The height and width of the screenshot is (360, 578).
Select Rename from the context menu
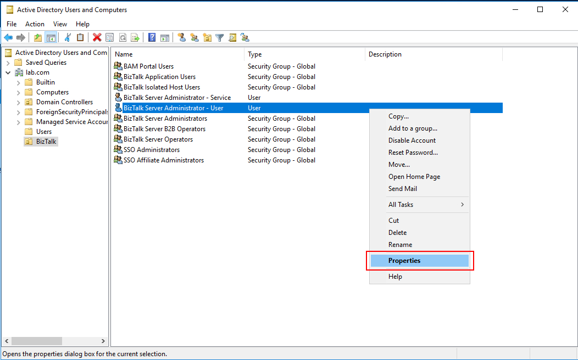pos(420,245)
